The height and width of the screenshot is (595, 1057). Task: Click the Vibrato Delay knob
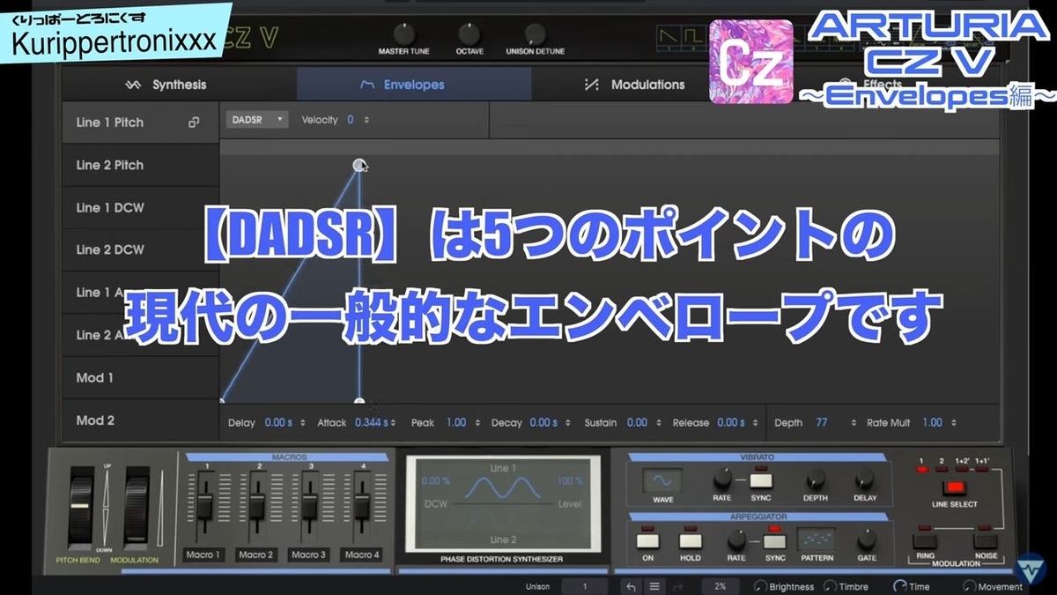tap(865, 479)
